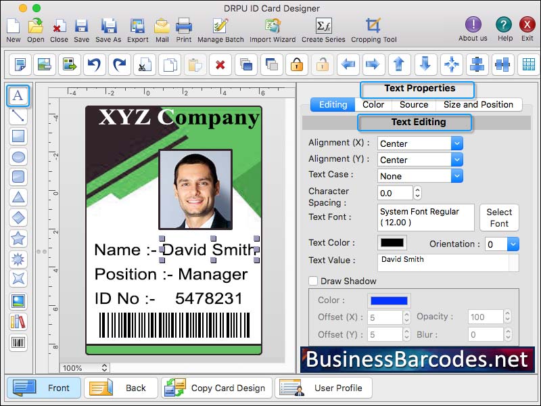
Task: Select the employee photo on card
Action: coord(195,189)
